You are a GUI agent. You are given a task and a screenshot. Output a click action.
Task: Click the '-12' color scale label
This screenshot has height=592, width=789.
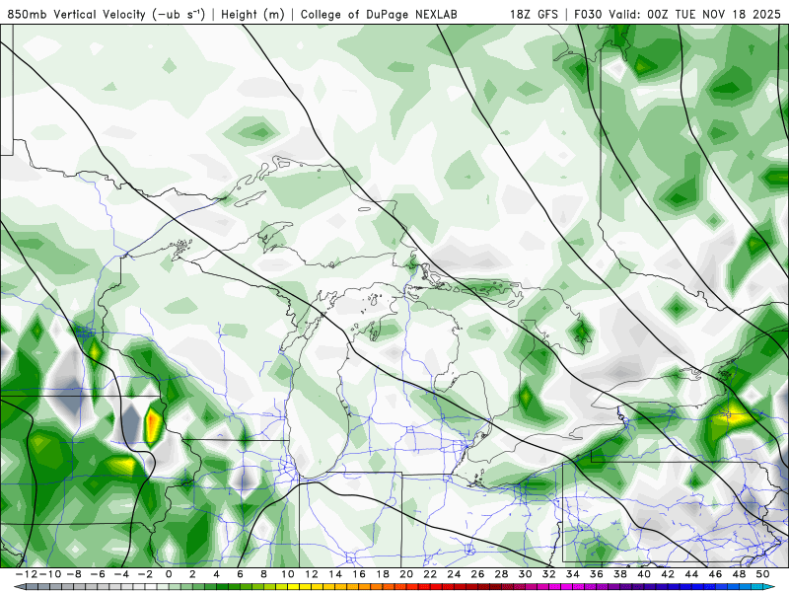click(x=27, y=574)
